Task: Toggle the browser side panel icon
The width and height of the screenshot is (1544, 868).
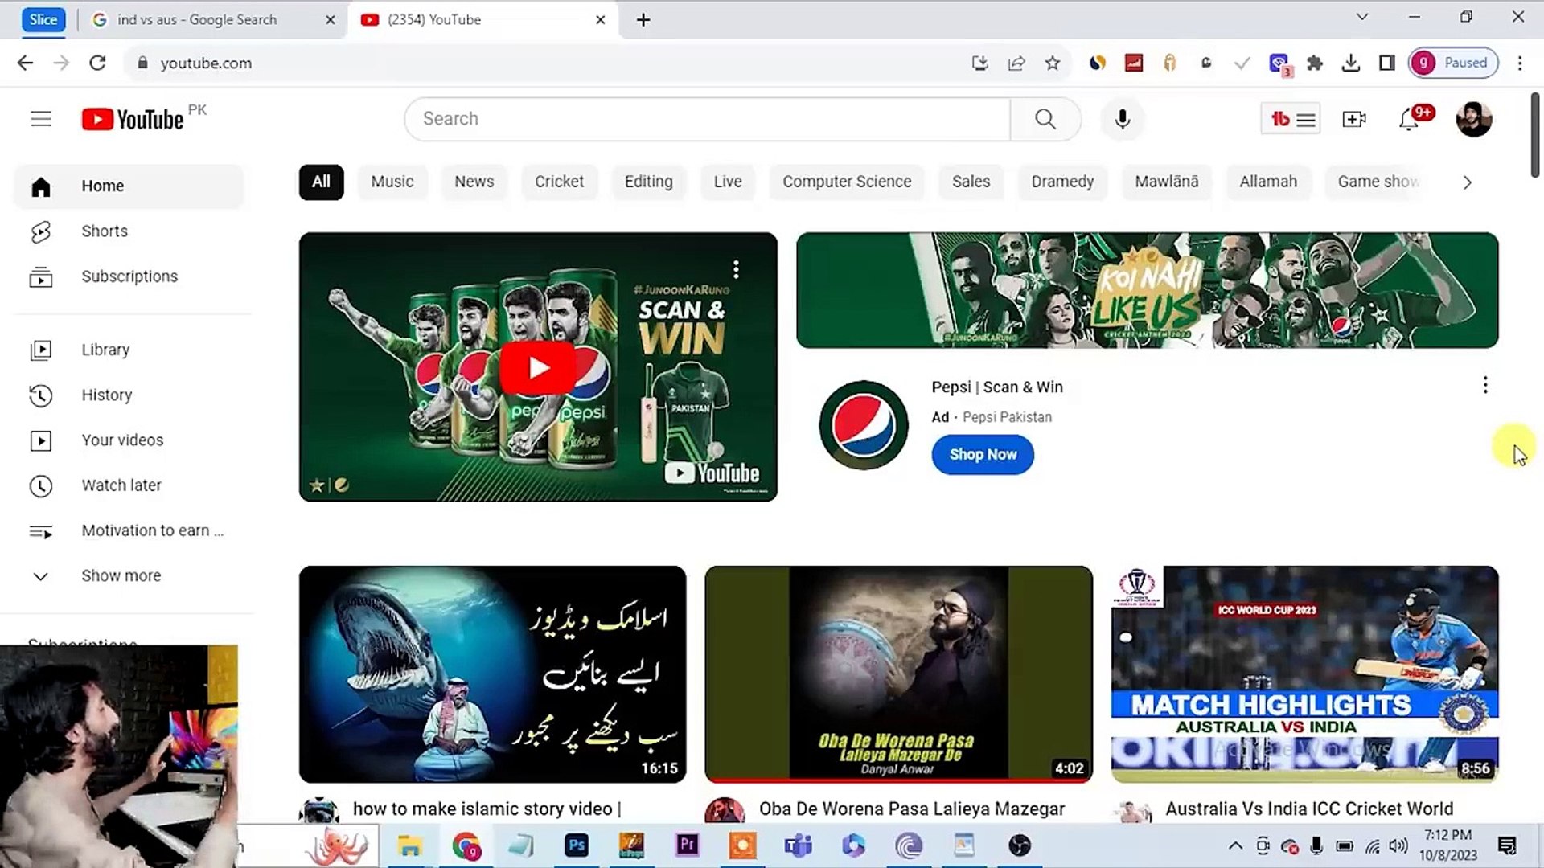Action: (1387, 63)
